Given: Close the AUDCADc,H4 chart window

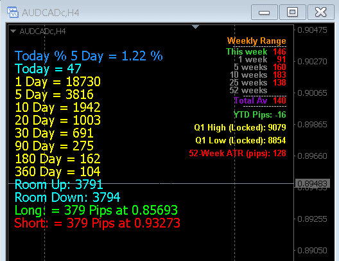Looking at the screenshot, I should click(x=320, y=13).
